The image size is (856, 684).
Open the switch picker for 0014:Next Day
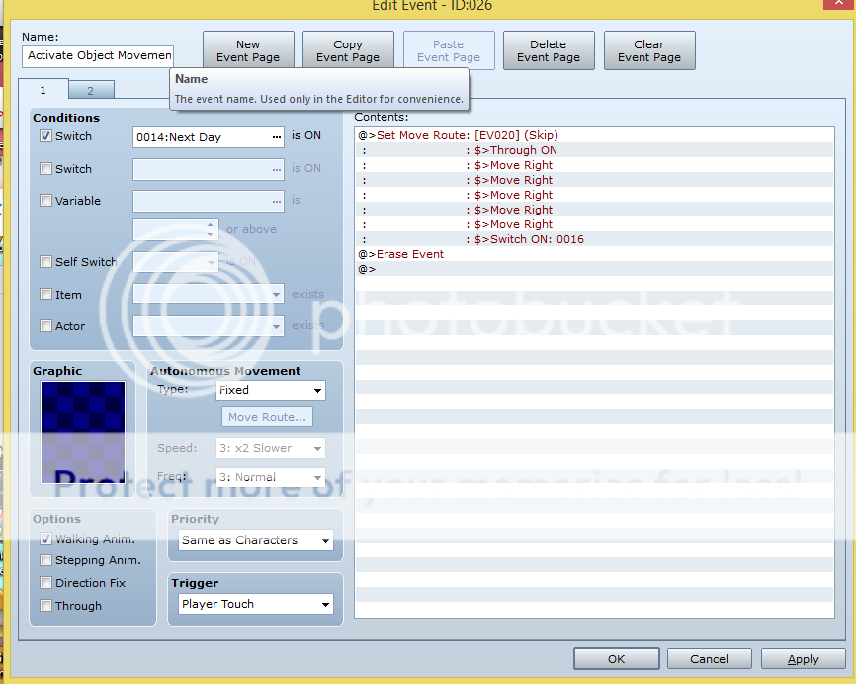point(276,137)
